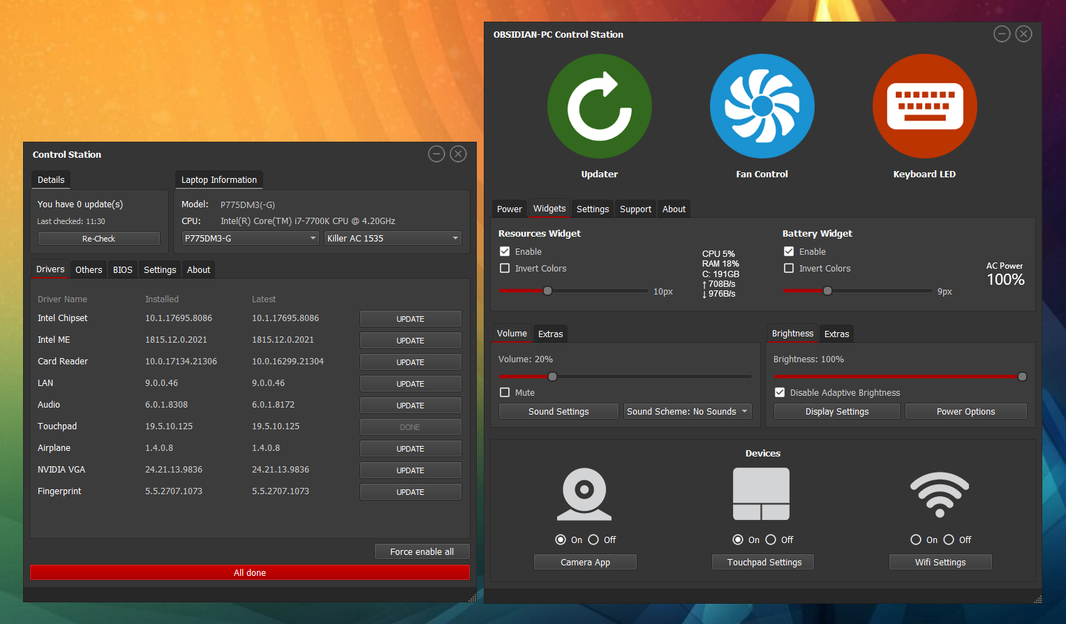Launch the Camera App button
The width and height of the screenshot is (1066, 624).
tap(585, 562)
